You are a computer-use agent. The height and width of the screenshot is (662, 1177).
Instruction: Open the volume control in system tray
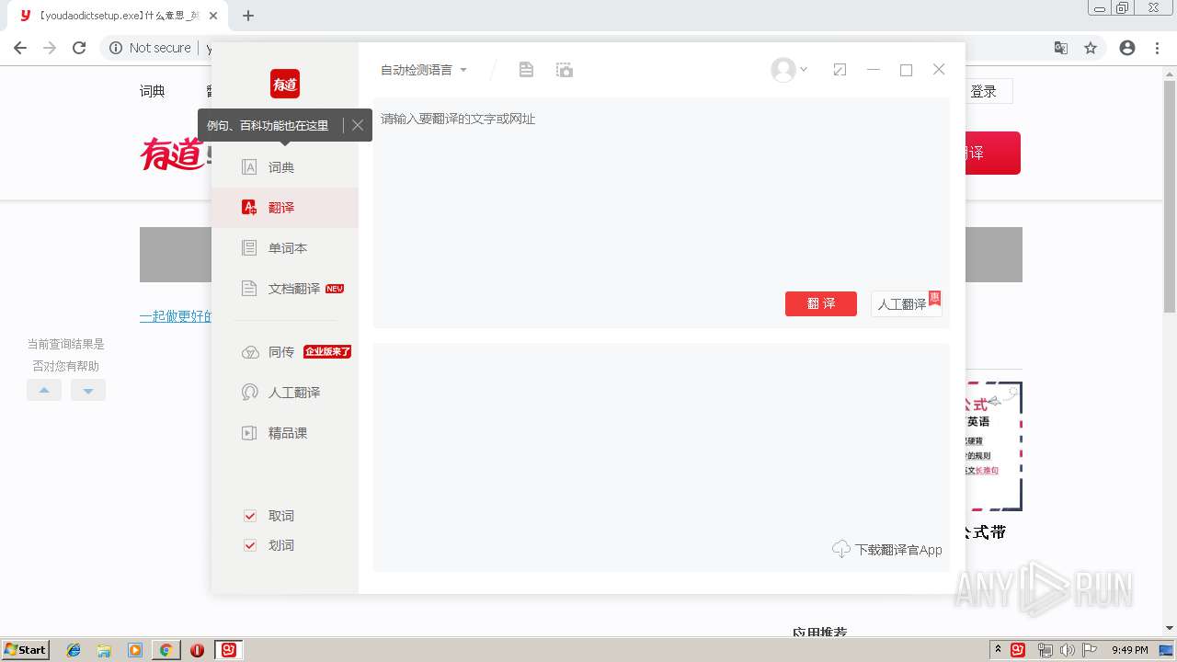[1068, 650]
